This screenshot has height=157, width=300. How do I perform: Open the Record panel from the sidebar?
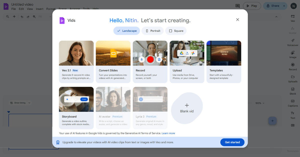[x=292, y=66]
